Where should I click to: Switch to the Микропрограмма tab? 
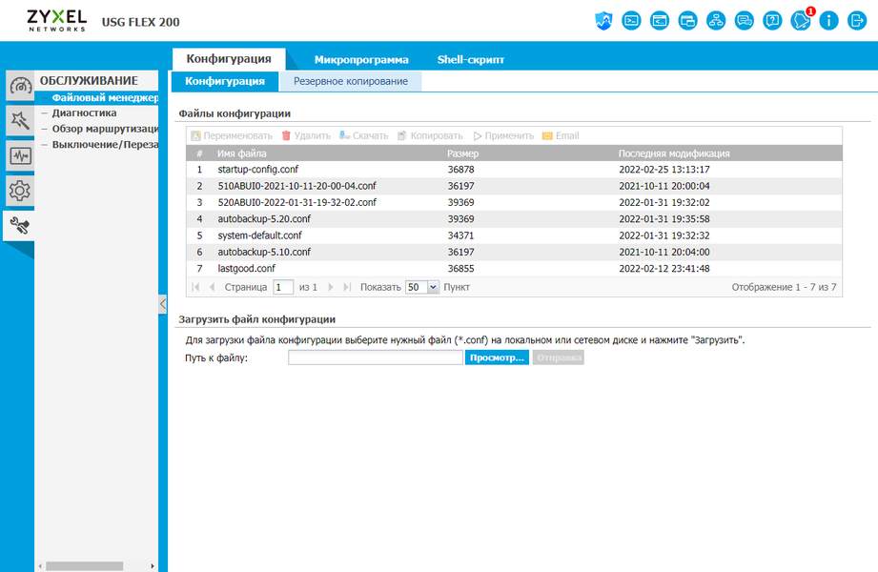tap(361, 59)
